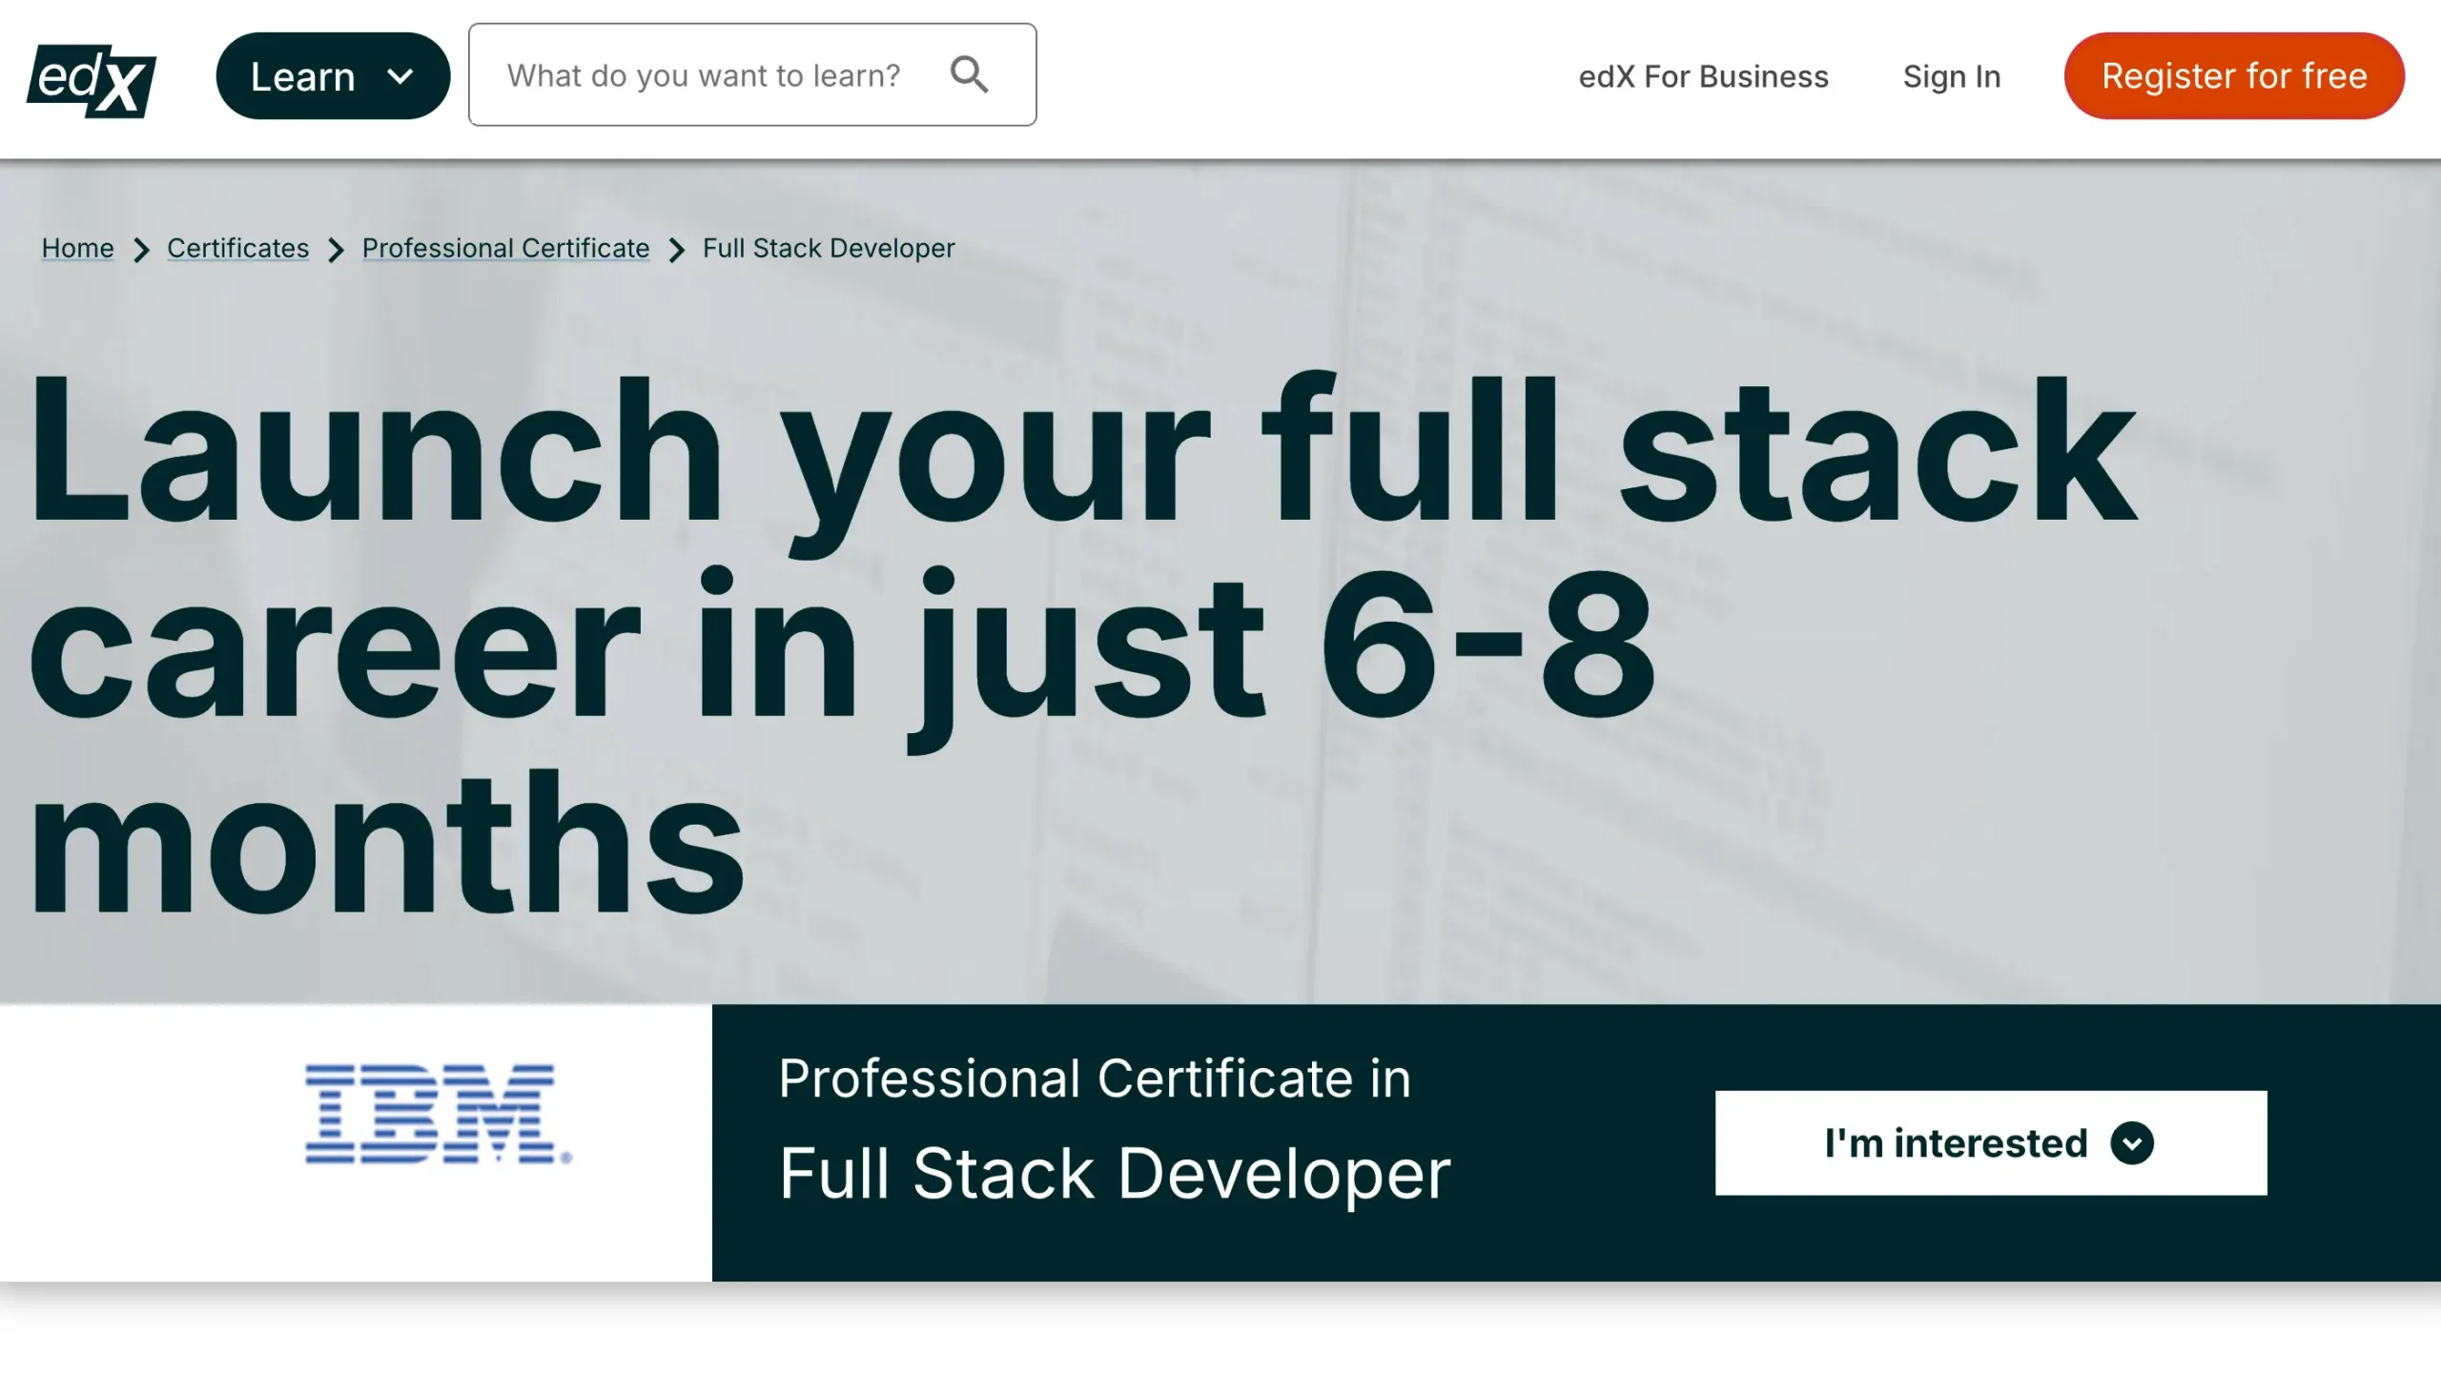Open edX For Business

pyautogui.click(x=1702, y=76)
